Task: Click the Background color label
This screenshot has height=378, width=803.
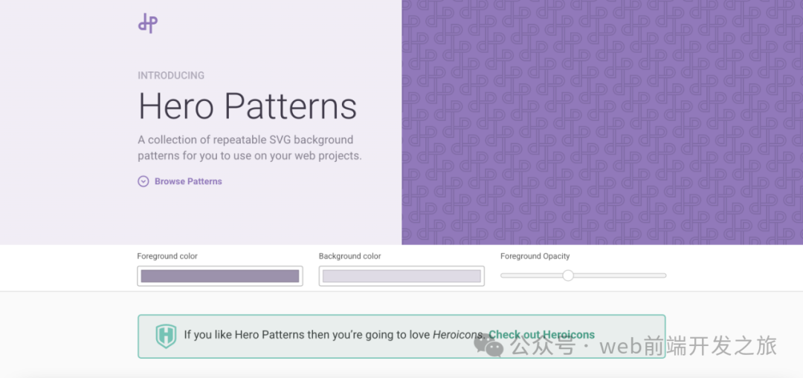Action: tap(349, 256)
